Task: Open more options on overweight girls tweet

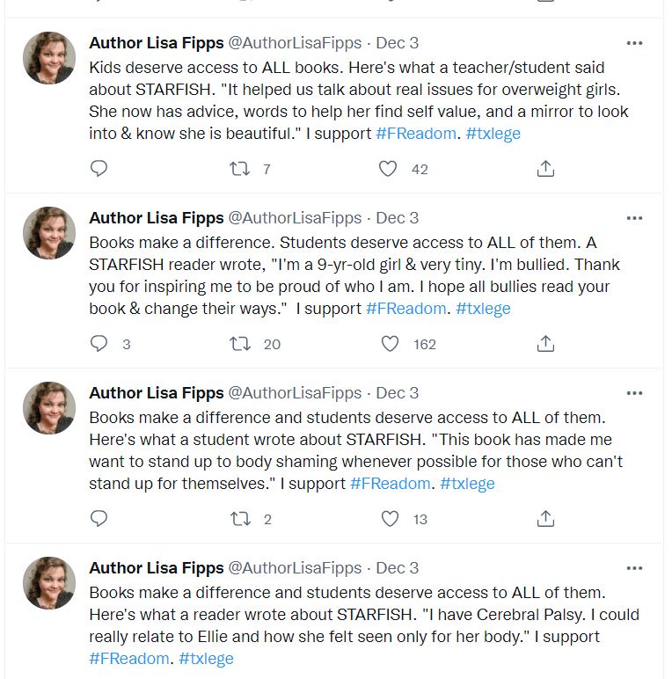Action: (x=634, y=43)
